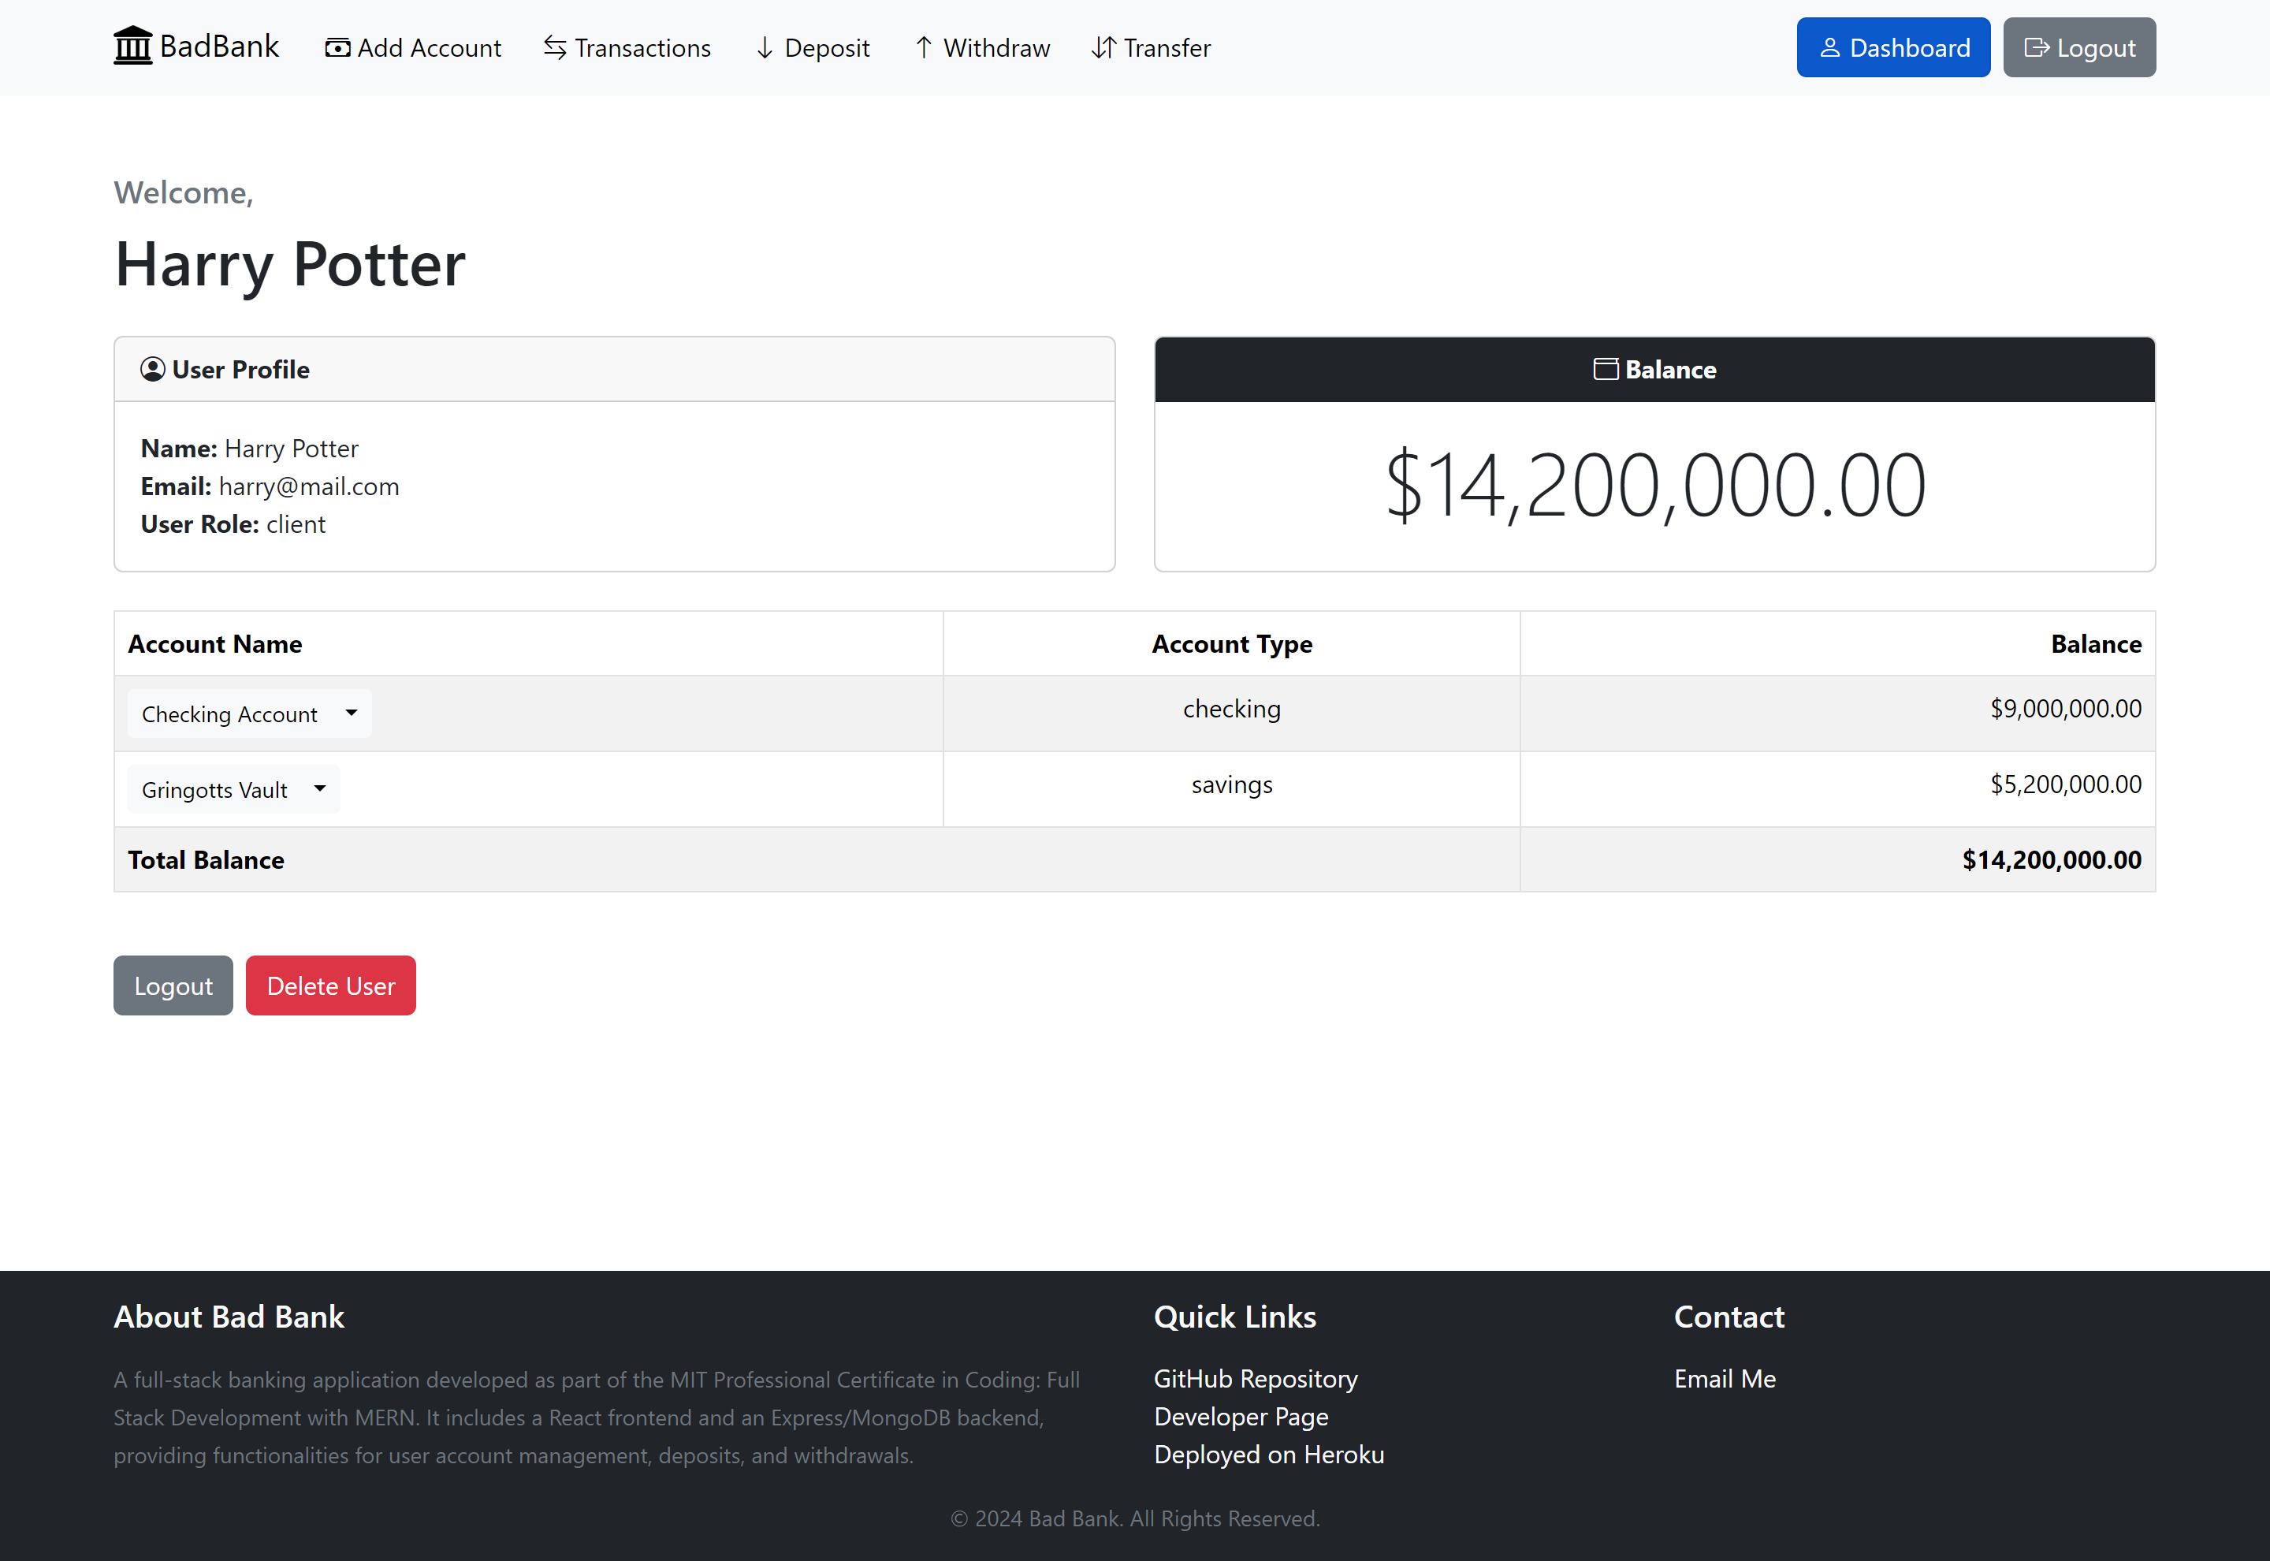Click the arrows icon beside Transactions
The width and height of the screenshot is (2270, 1561).
click(x=554, y=48)
